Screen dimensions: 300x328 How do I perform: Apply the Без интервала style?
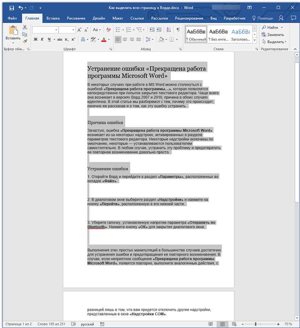[218, 35]
